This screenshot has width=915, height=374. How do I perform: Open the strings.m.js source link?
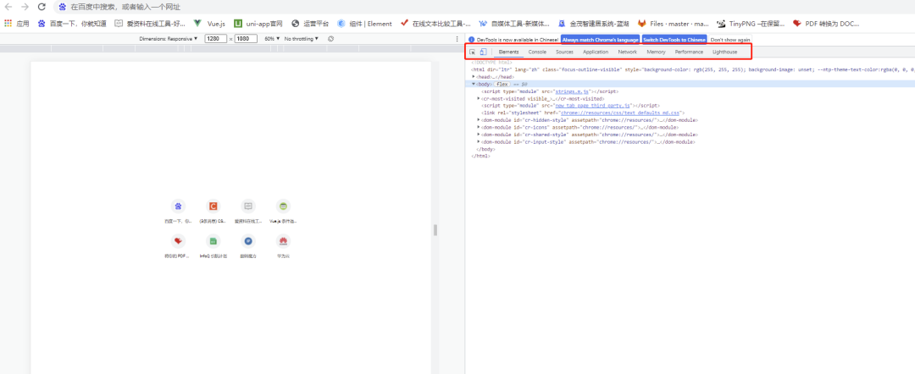click(x=573, y=91)
